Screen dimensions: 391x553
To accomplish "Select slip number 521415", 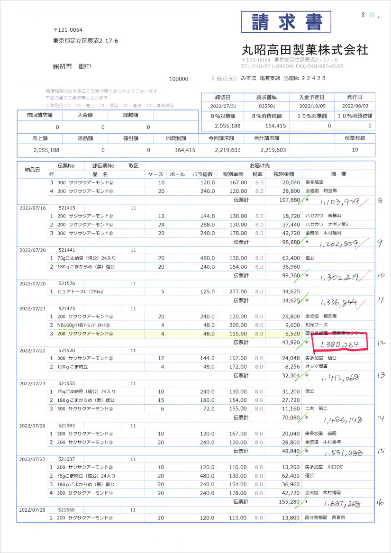I will click(67, 208).
